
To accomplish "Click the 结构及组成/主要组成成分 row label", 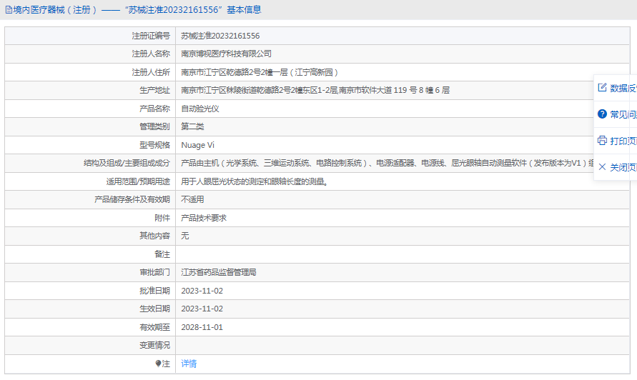I will tap(127, 163).
